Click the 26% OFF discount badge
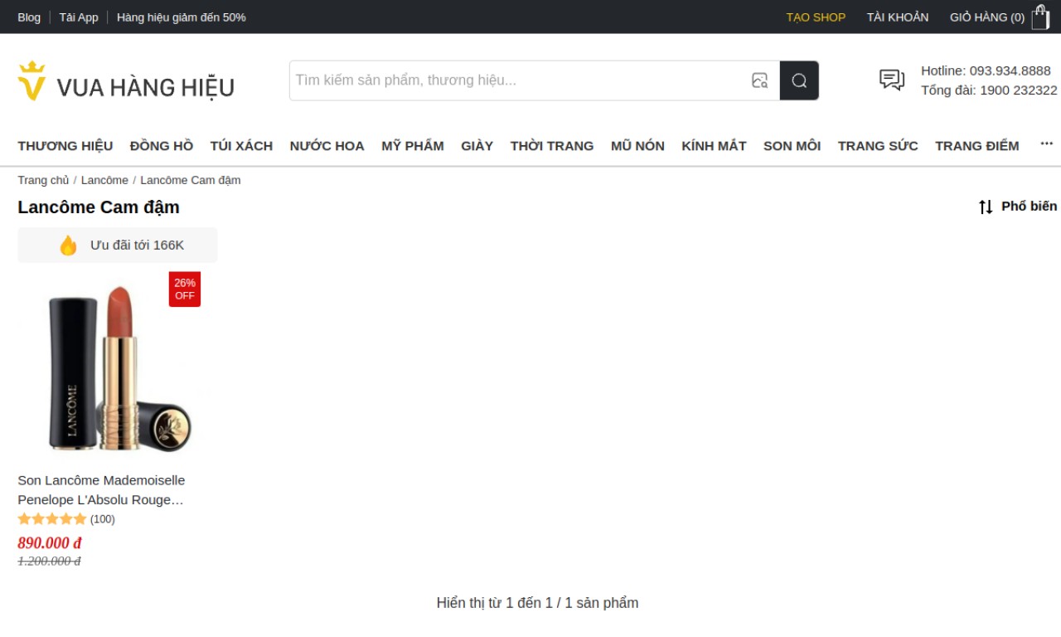This screenshot has height=637, width=1061. (x=185, y=289)
